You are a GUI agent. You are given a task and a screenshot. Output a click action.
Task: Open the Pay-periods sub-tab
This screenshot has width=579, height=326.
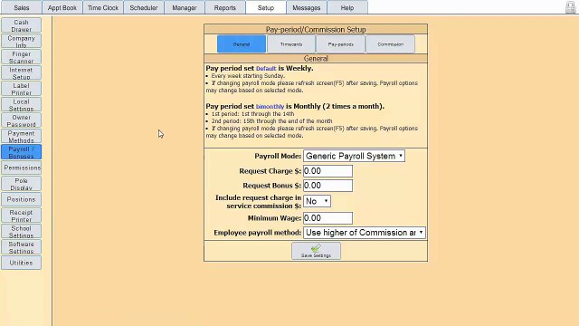click(x=341, y=44)
